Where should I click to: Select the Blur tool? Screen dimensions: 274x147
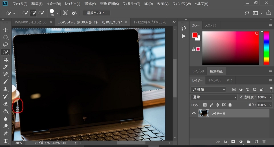(x=5, y=119)
